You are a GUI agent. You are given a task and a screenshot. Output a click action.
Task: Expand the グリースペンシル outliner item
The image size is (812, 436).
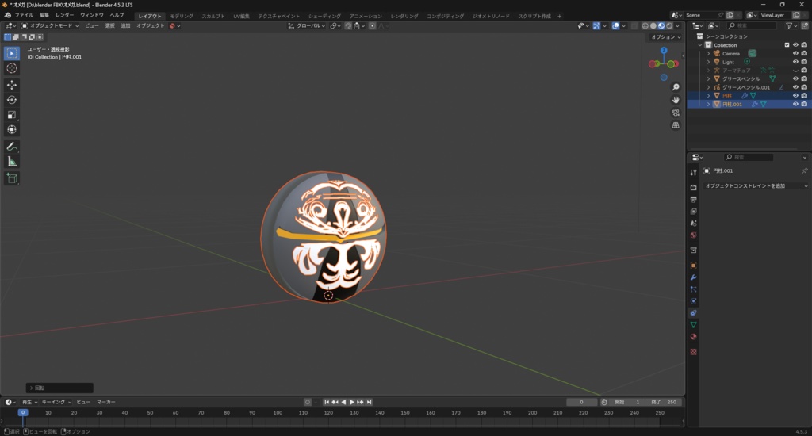point(708,78)
